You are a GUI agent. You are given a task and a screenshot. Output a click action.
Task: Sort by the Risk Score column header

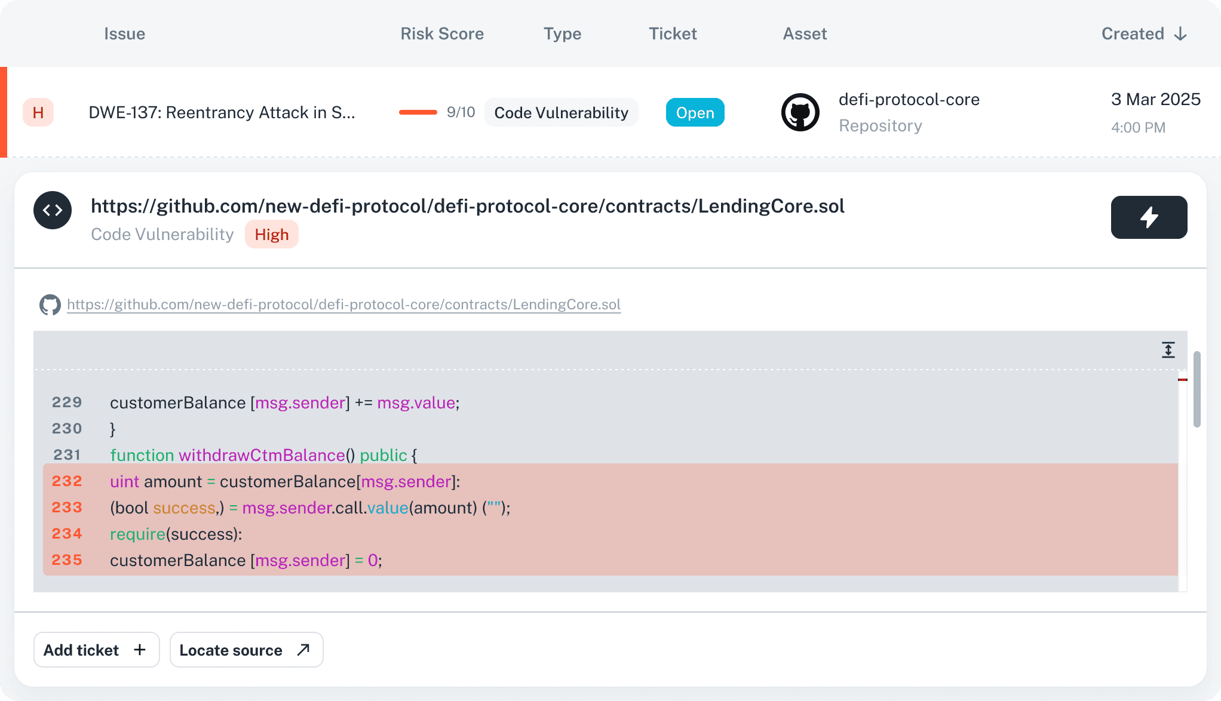441,34
